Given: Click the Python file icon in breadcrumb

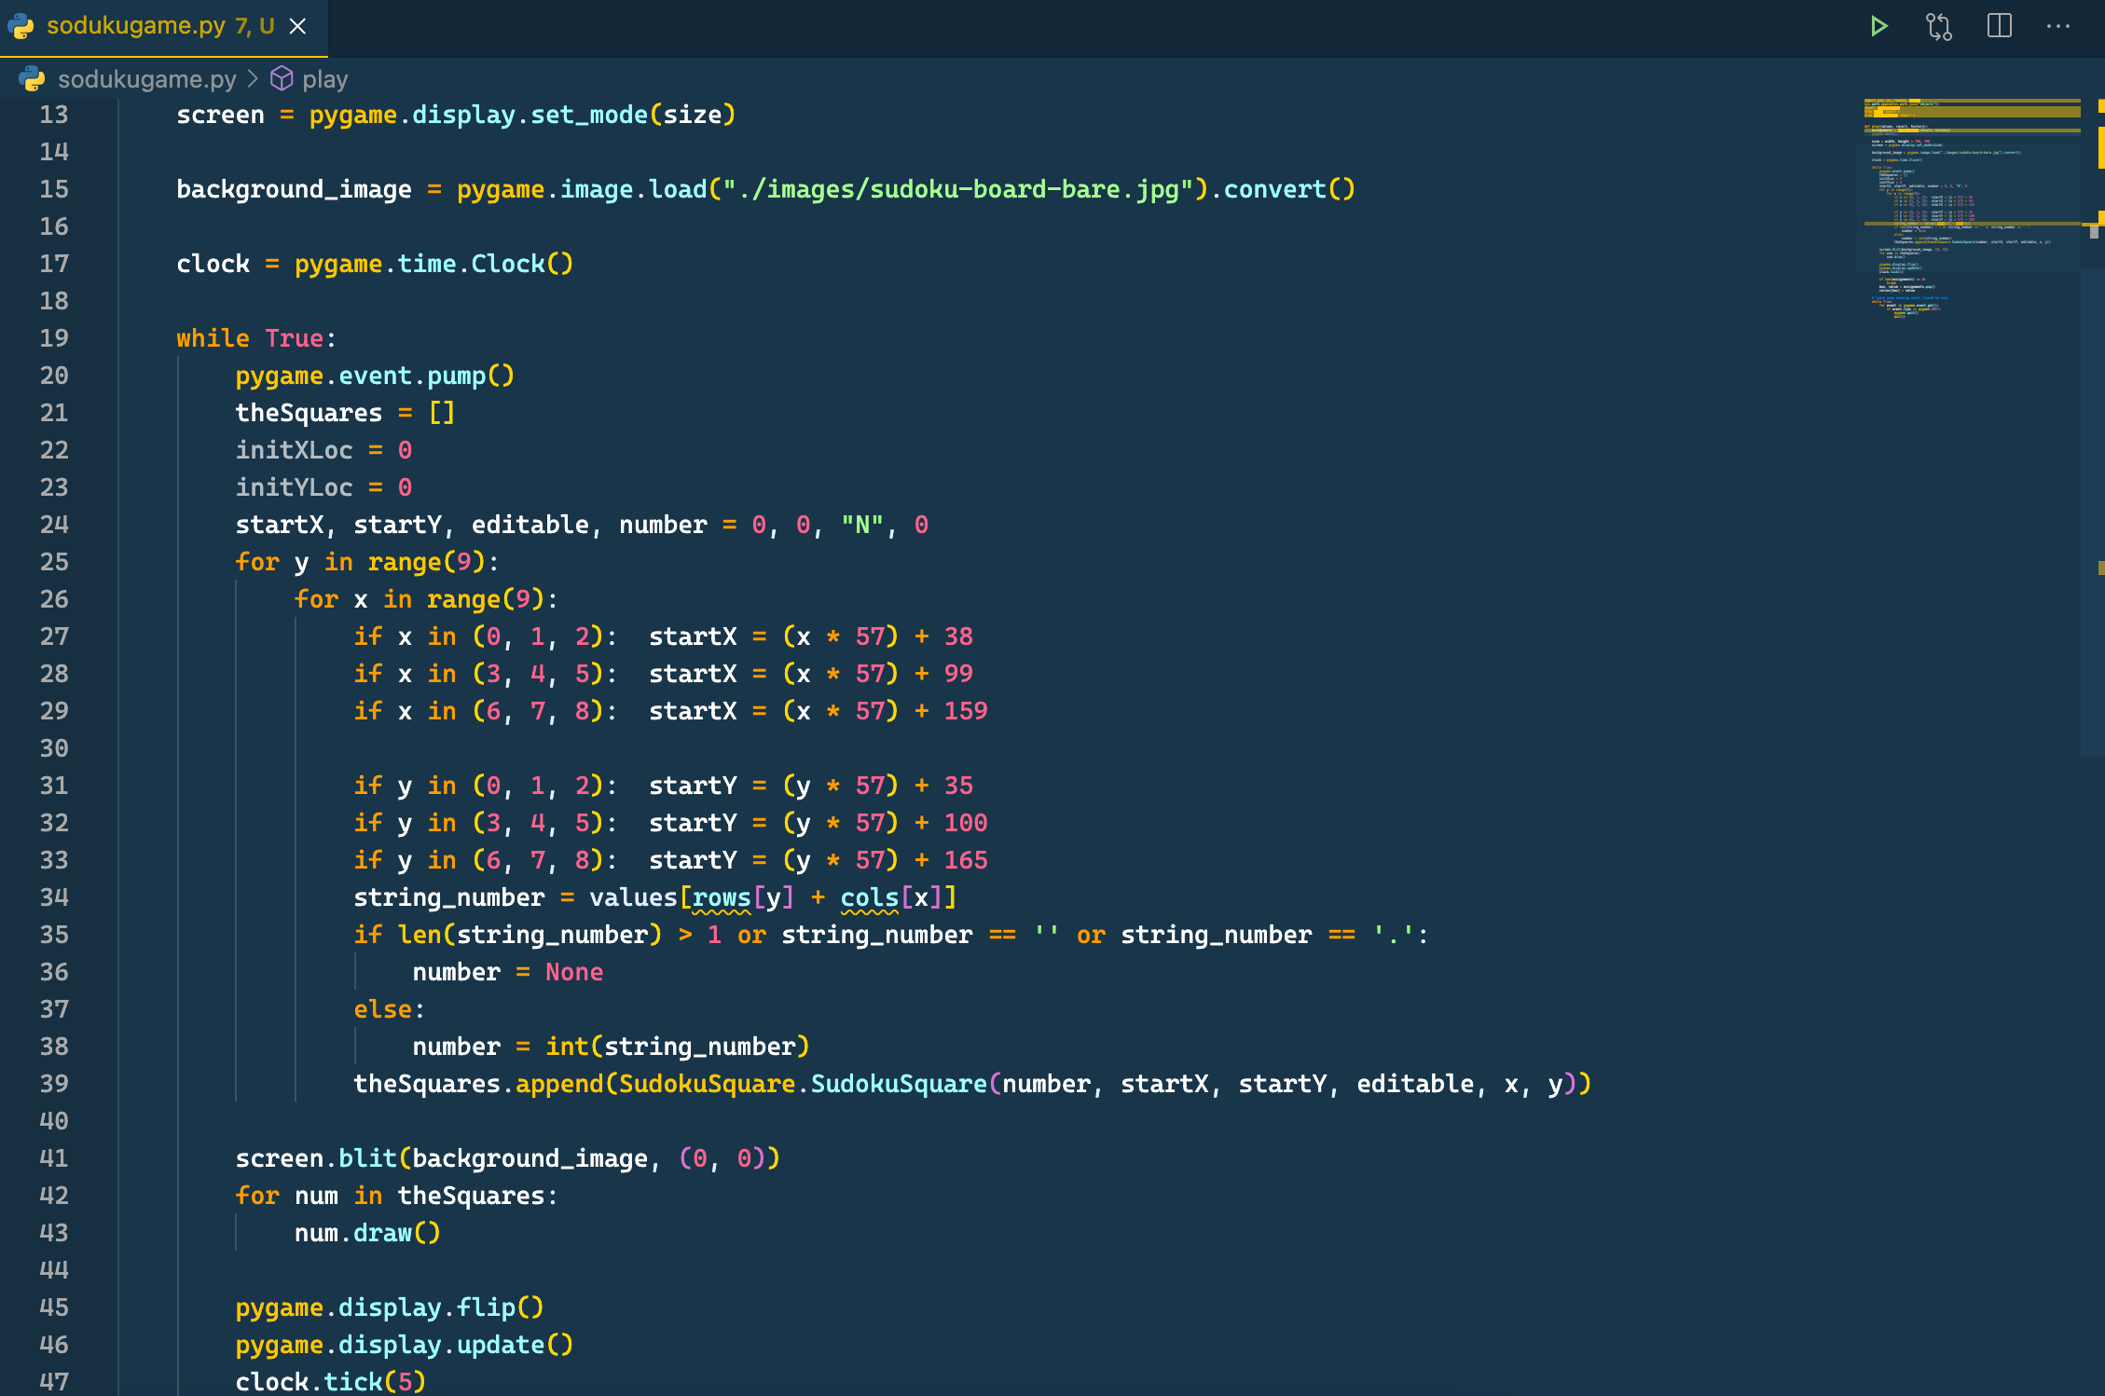Looking at the screenshot, I should pyautogui.click(x=33, y=79).
